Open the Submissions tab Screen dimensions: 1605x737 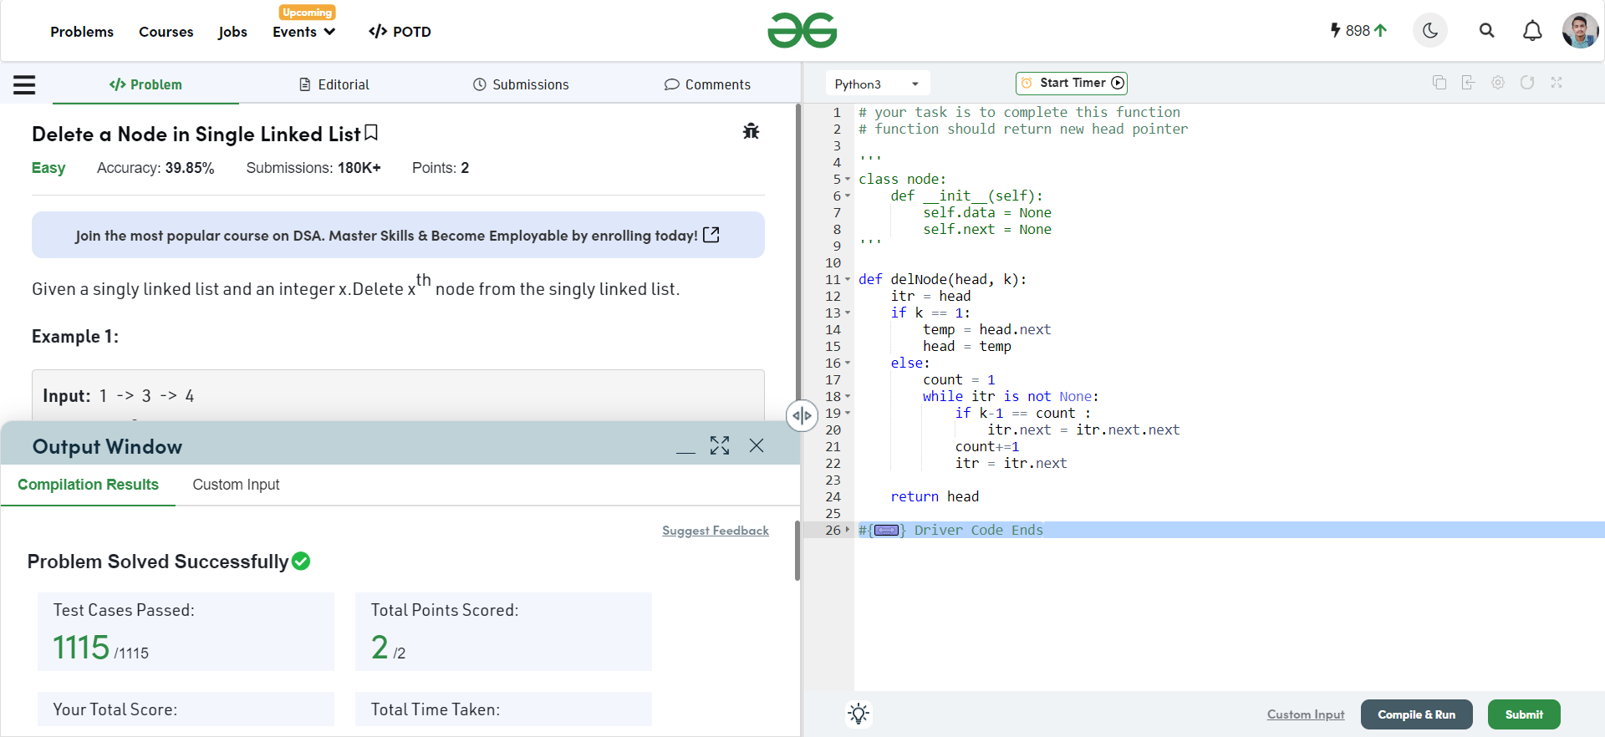(521, 84)
